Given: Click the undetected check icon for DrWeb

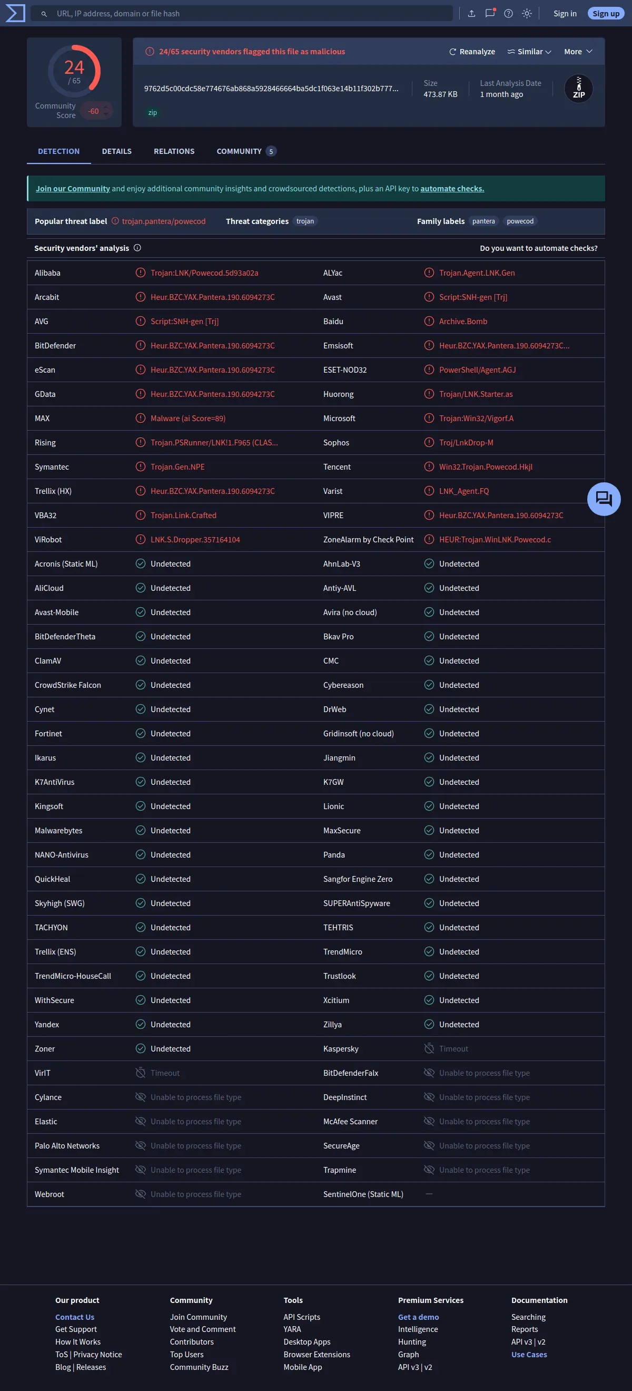Looking at the screenshot, I should 429,709.
